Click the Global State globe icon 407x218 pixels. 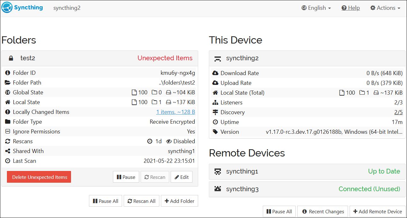pyautogui.click(x=7, y=92)
